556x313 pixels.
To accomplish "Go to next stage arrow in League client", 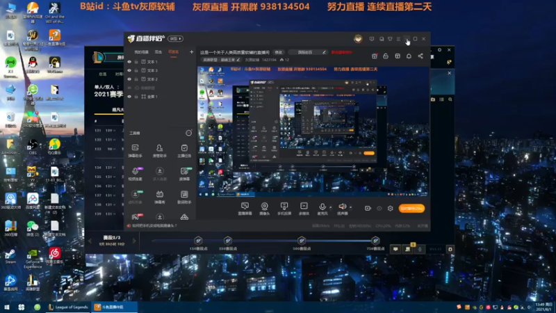I will (x=134, y=241).
